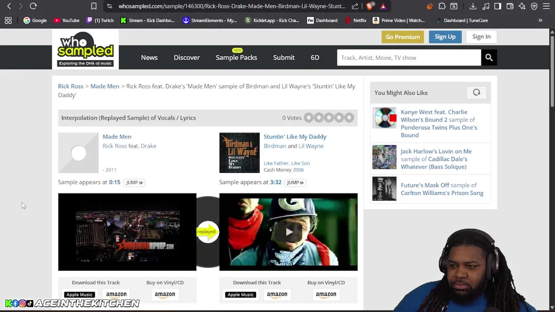Image resolution: width=555 pixels, height=312 pixels.
Task: Open the Drake artist link
Action: [x=148, y=146]
